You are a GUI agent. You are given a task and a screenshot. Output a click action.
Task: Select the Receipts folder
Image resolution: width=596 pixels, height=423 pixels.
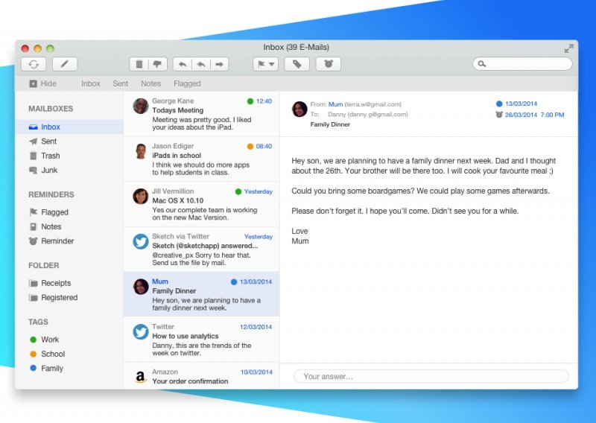[56, 283]
